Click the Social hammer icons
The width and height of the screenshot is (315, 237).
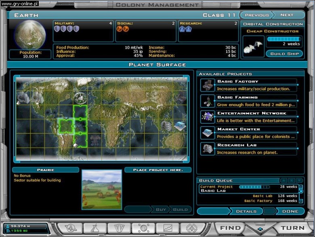click(122, 29)
